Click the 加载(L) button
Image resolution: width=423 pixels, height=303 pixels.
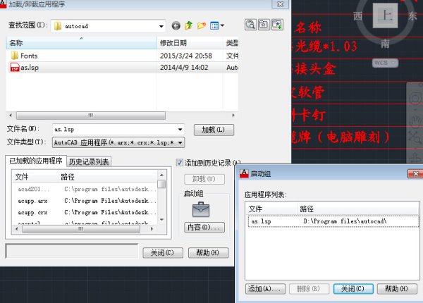[214, 130]
